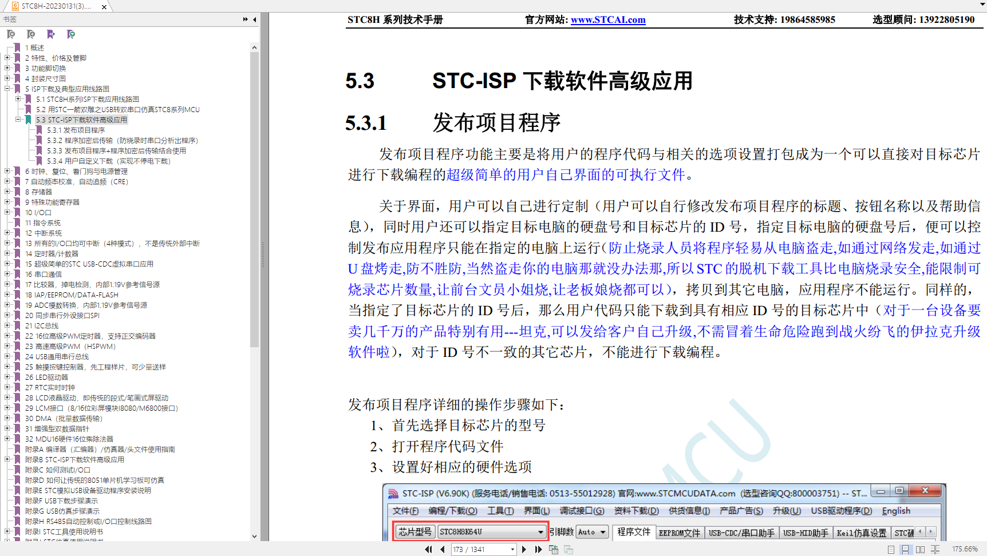The image size is (987, 556).
Task: Expand the 6 时钟、复位 bookmark node
Action: pyautogui.click(x=7, y=171)
